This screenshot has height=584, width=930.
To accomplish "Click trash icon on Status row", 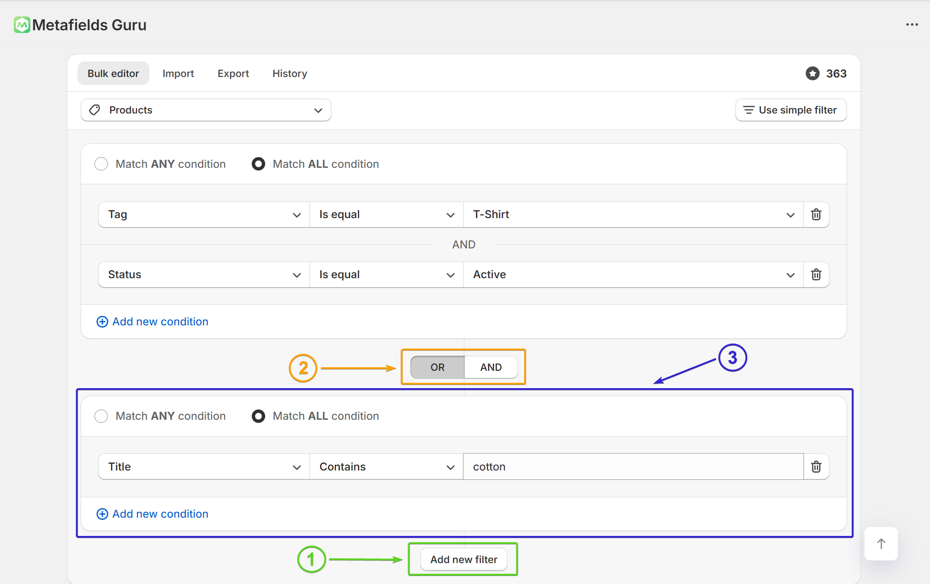I will [816, 275].
